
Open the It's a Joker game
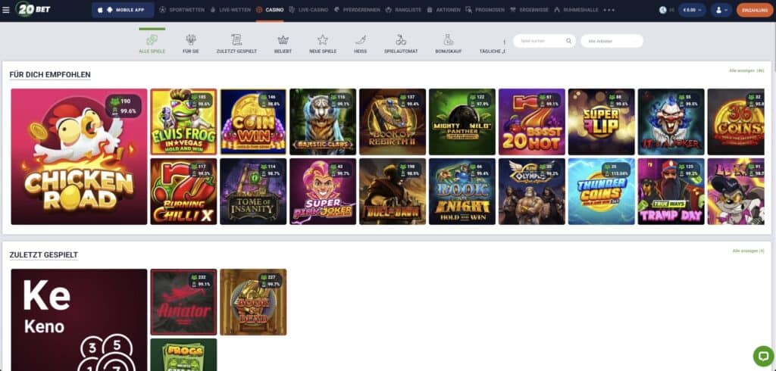(x=671, y=122)
